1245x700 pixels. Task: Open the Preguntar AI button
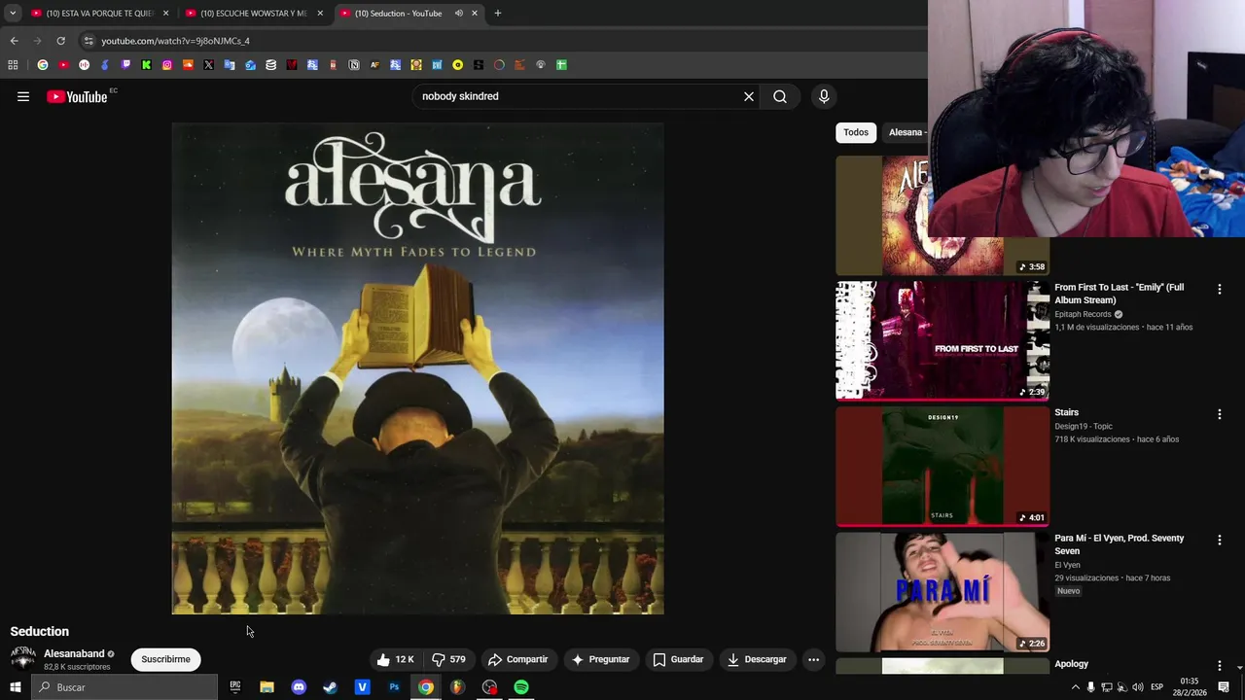[600, 659]
